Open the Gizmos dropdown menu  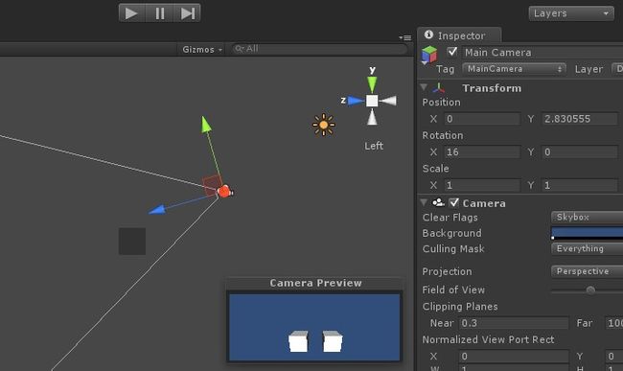point(202,49)
